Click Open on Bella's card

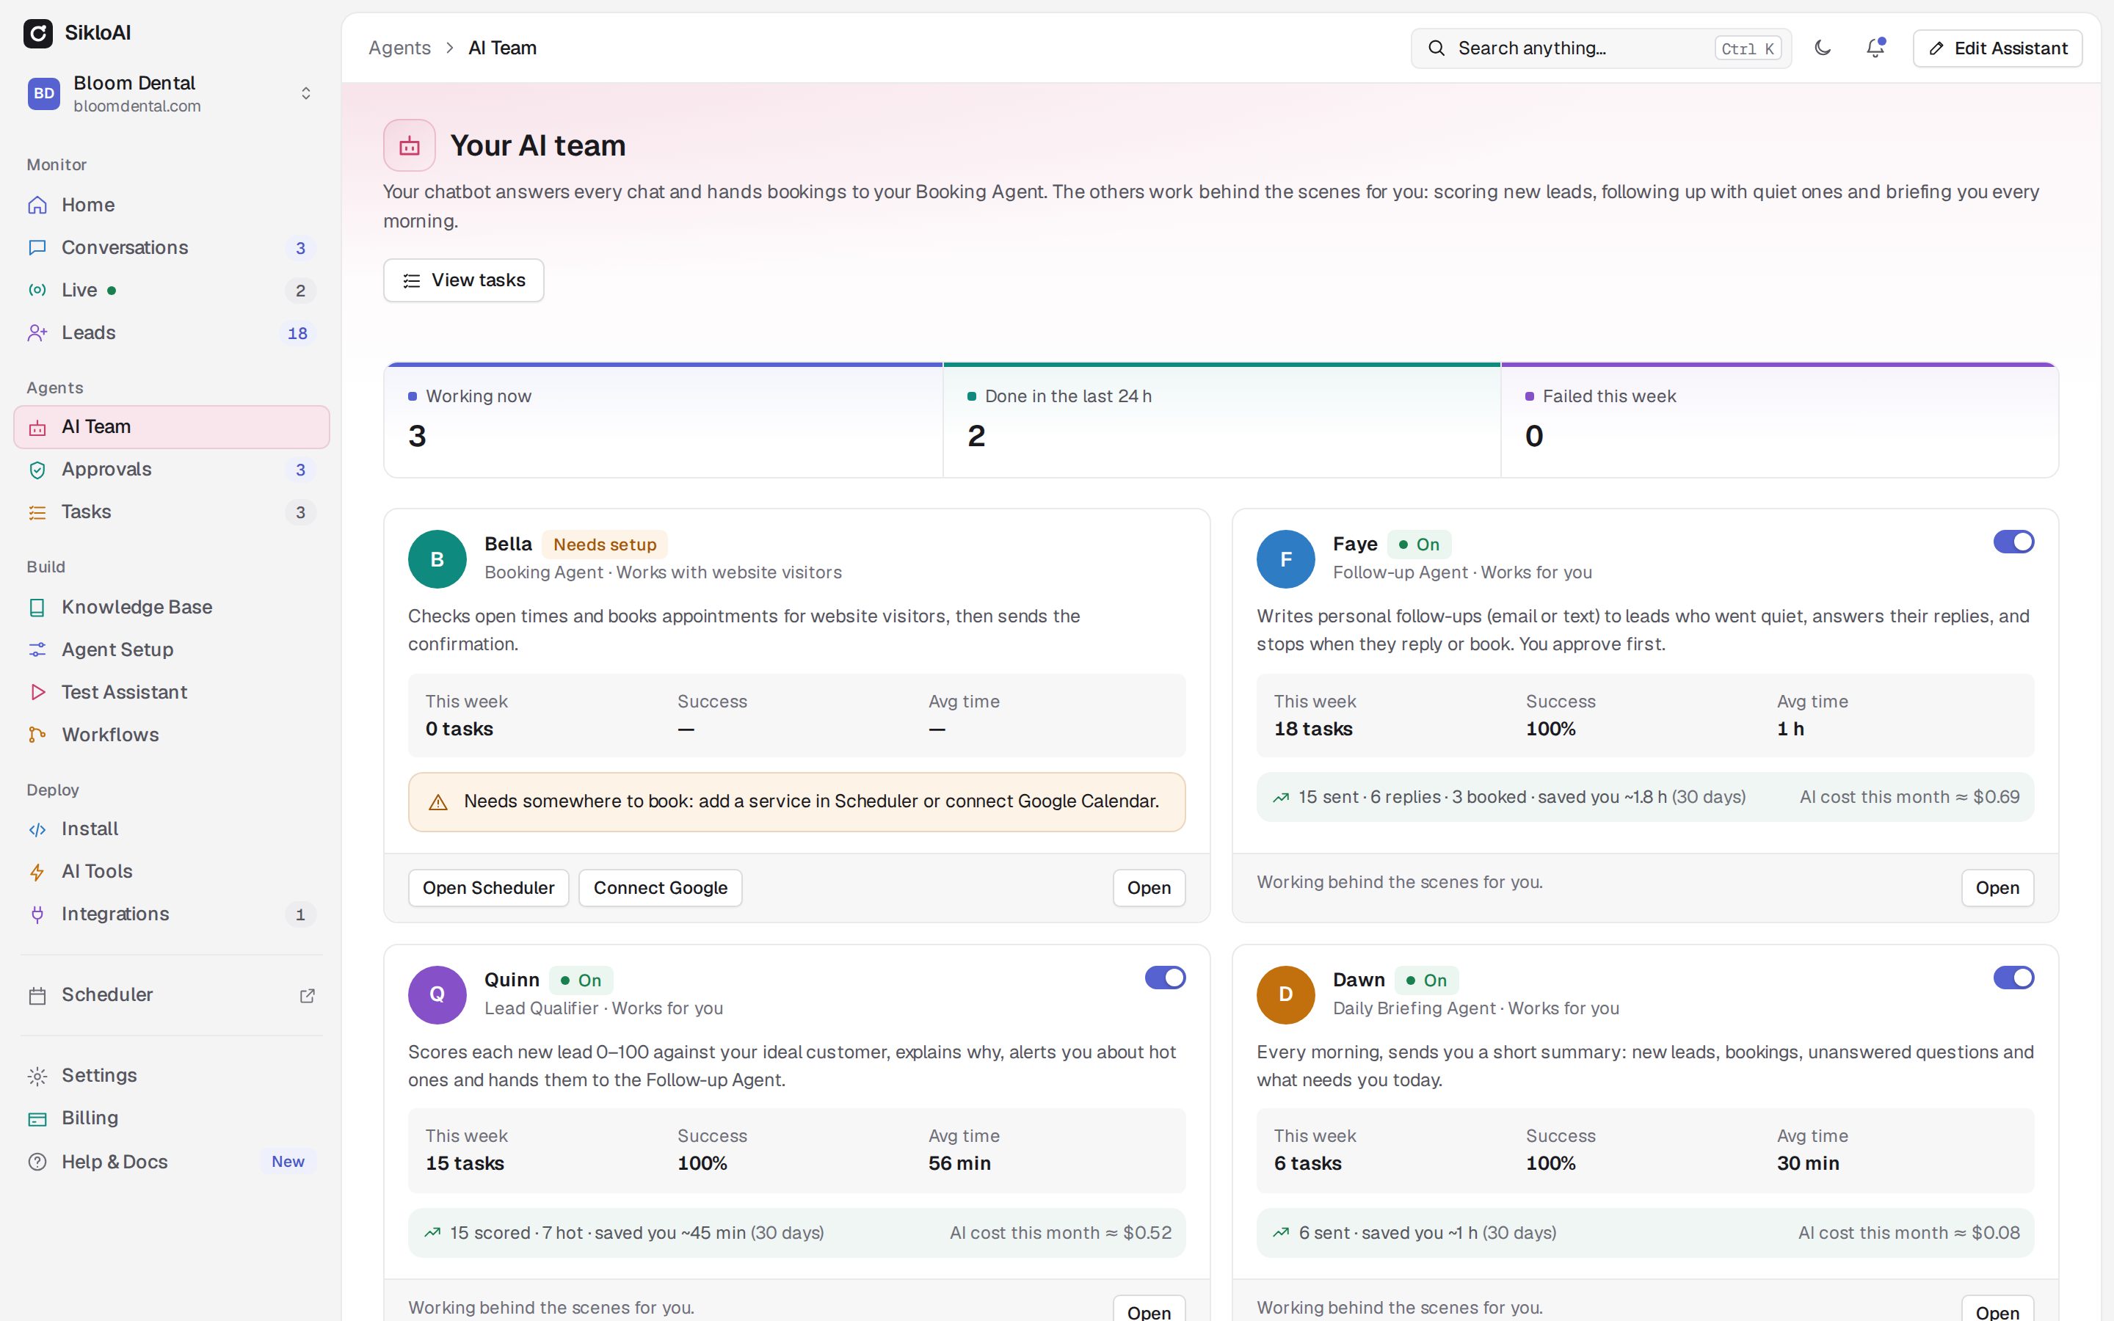click(1149, 888)
